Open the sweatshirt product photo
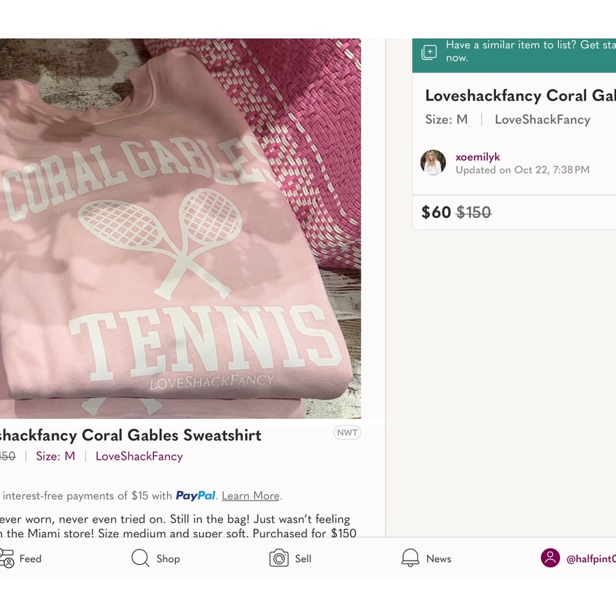This screenshot has height=616, width=616. (x=180, y=228)
